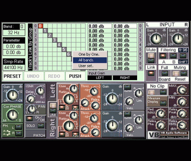Click the lit Muting Reset button

point(176,73)
